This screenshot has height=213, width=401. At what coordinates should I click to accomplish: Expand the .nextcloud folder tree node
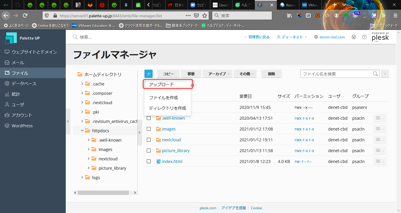pyautogui.click(x=82, y=102)
